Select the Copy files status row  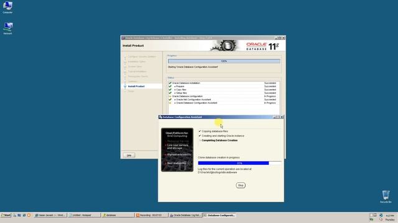pos(224,89)
